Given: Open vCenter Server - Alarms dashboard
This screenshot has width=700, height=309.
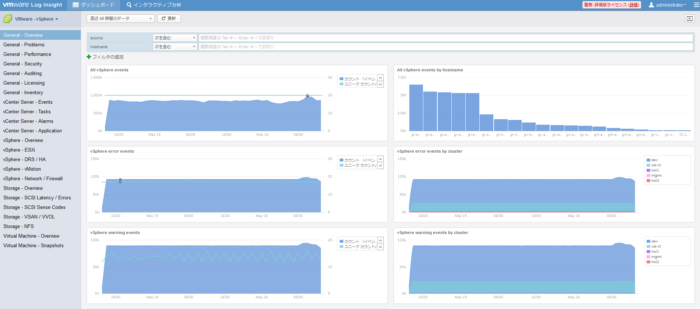Looking at the screenshot, I should pyautogui.click(x=41, y=121).
